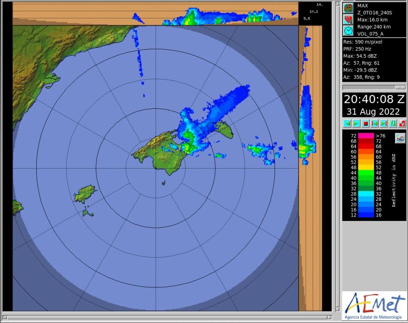Click the red 1/2 panel icon
This screenshot has width=408, height=323.
coord(402,123)
